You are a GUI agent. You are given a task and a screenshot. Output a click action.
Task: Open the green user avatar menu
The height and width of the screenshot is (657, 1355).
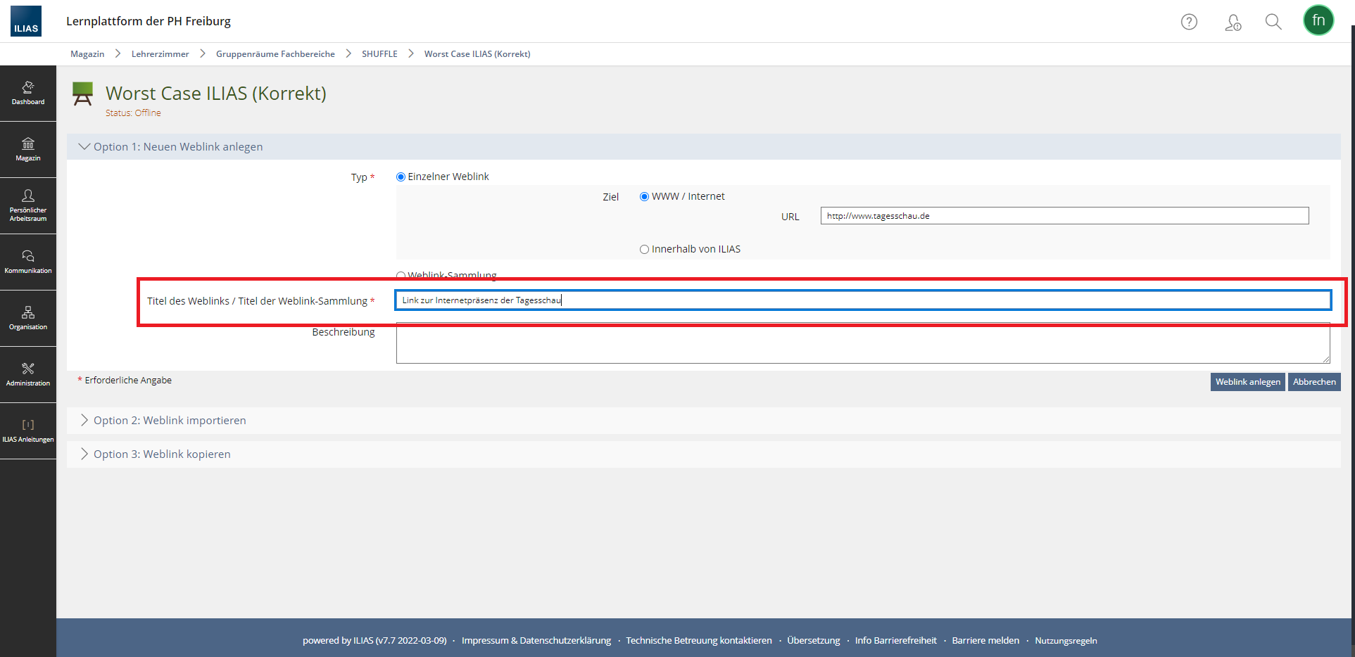(1318, 20)
